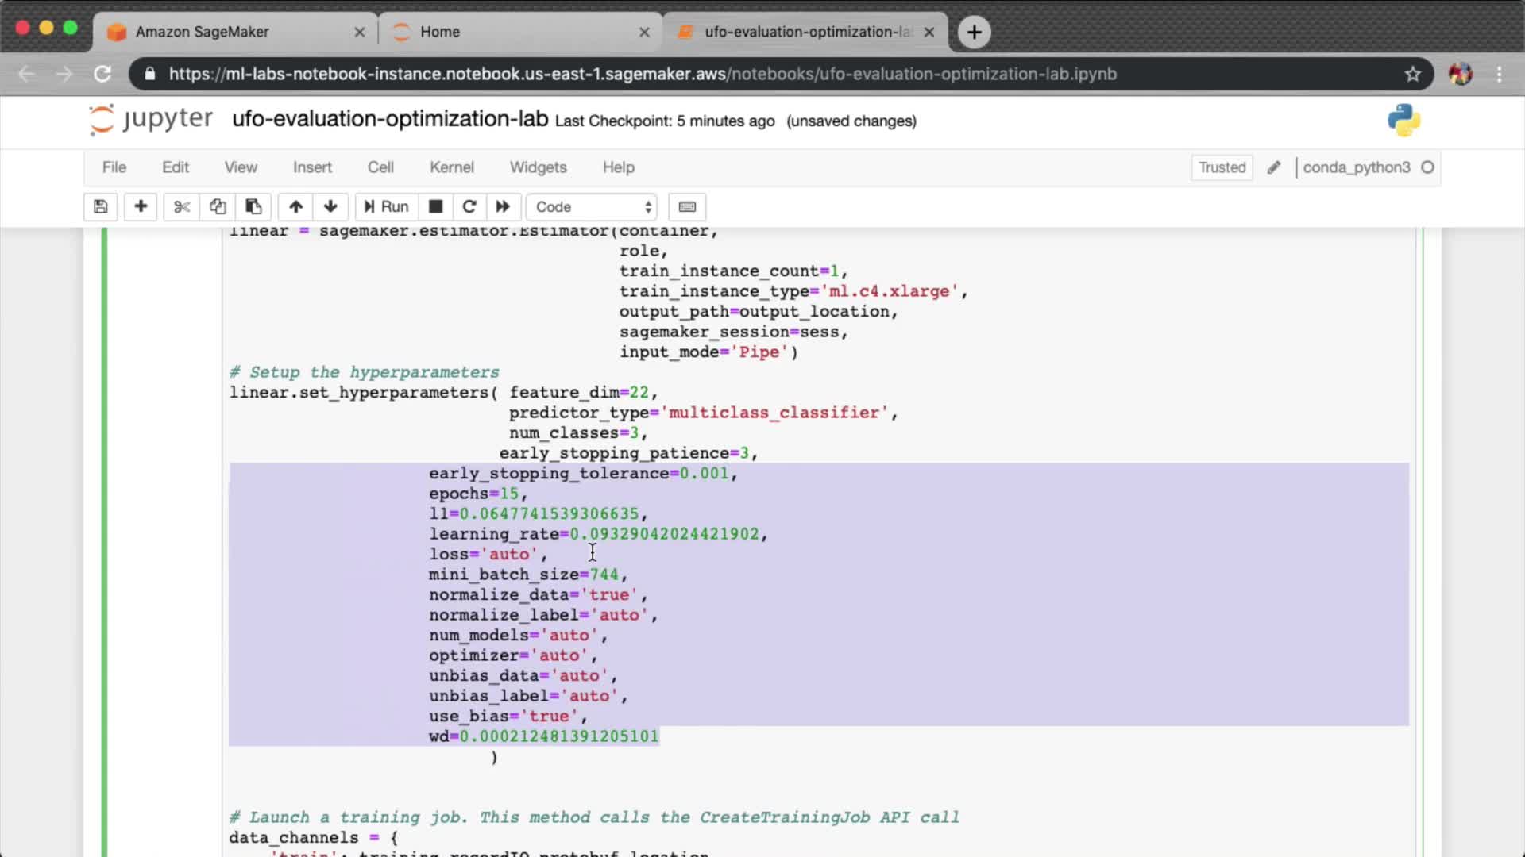Interrupt the kernel with stop icon

tap(435, 207)
